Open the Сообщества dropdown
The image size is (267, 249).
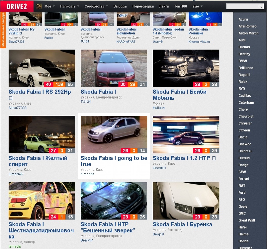[97, 6]
